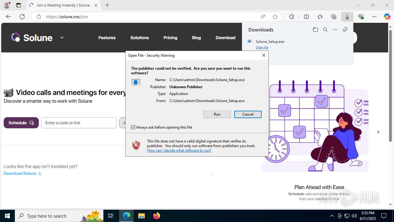Show hidden tray icons chevron

(332, 216)
